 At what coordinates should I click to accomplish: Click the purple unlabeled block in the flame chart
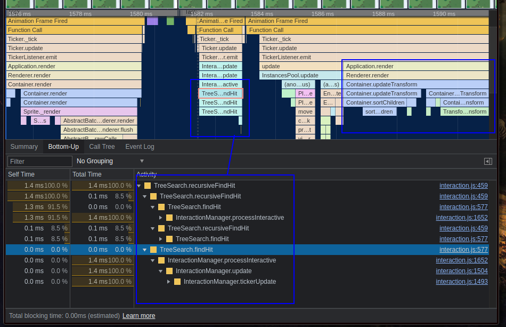pyautogui.click(x=152, y=21)
